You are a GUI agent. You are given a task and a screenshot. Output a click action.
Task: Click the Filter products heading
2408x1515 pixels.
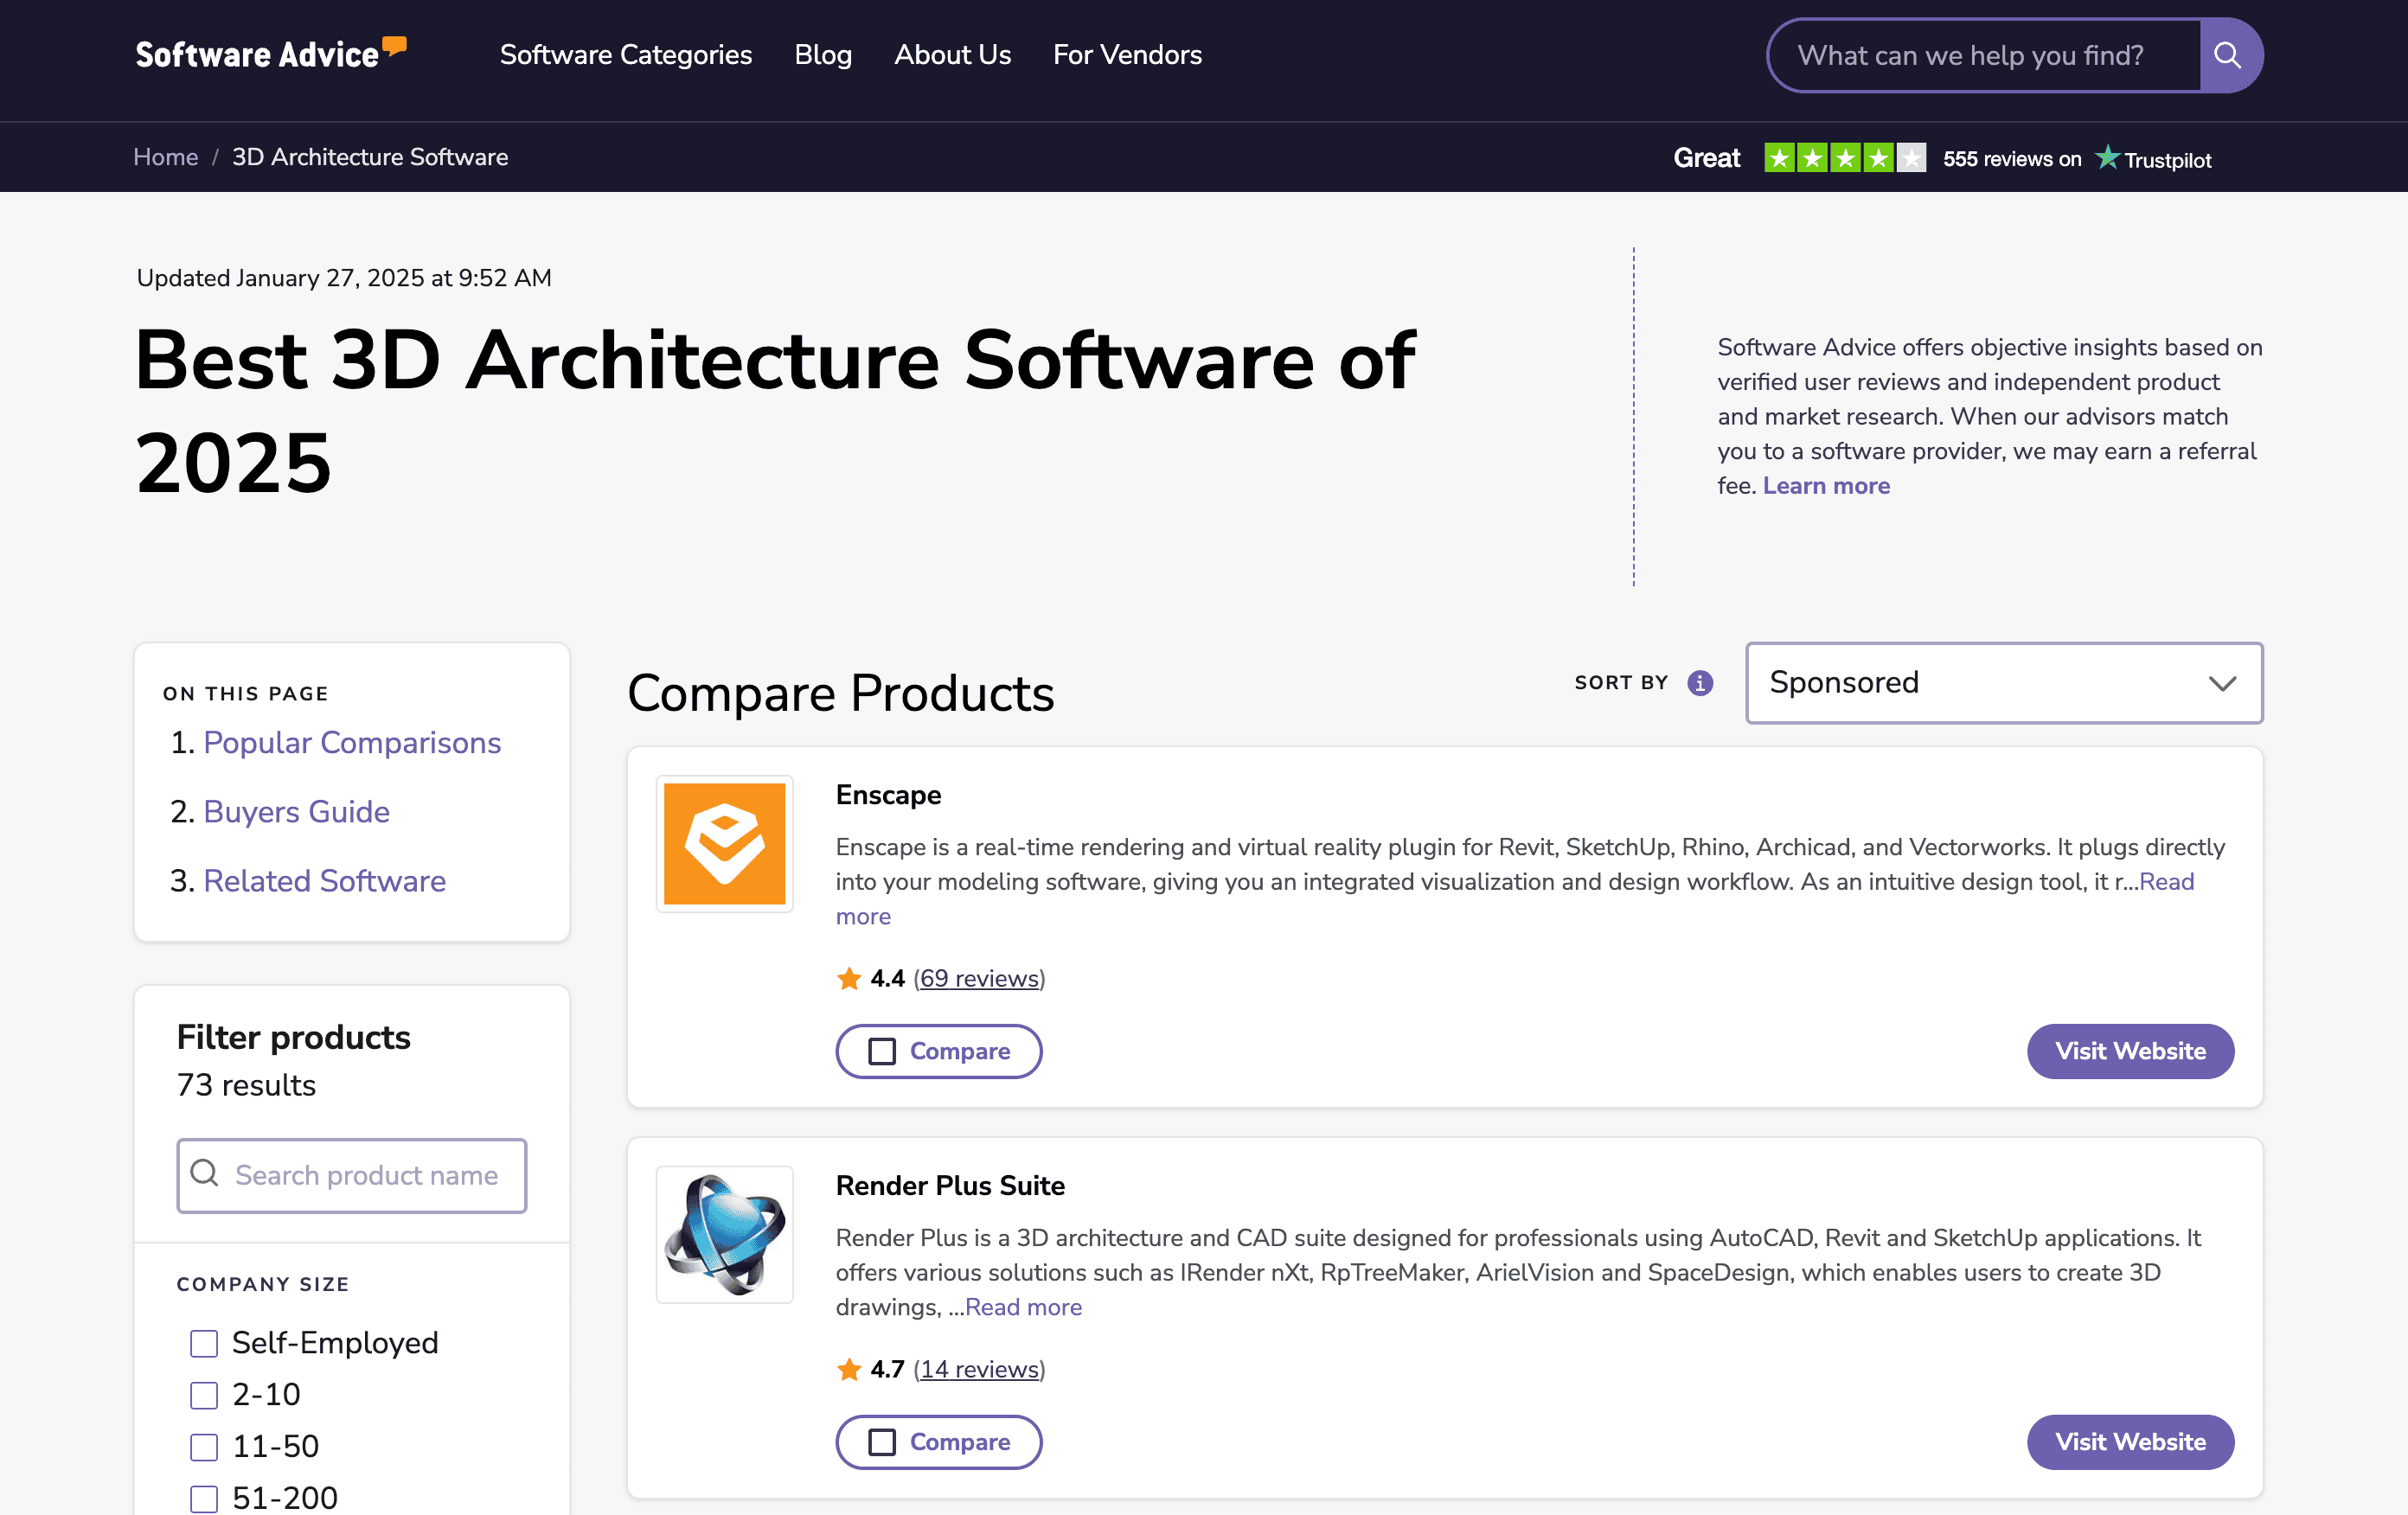[294, 1037]
